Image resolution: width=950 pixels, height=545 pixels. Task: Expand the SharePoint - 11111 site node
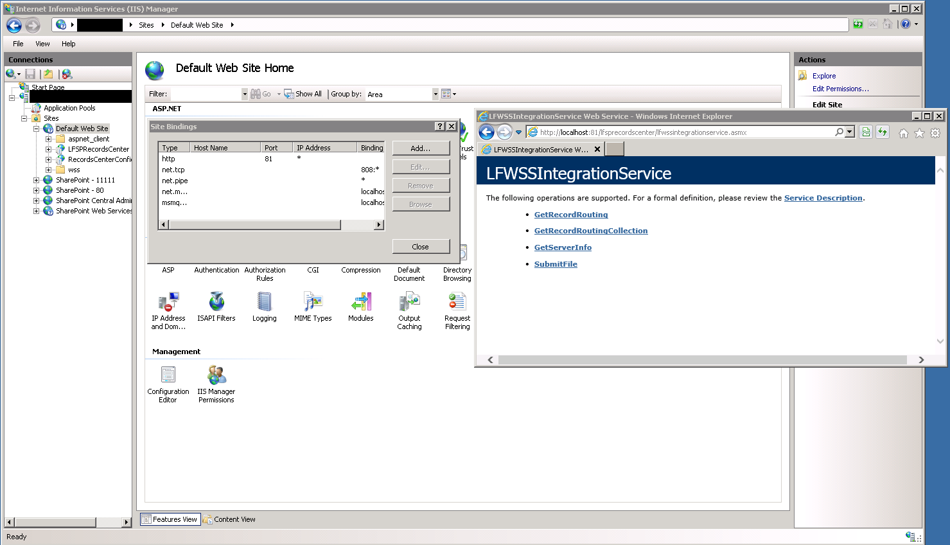(36, 180)
